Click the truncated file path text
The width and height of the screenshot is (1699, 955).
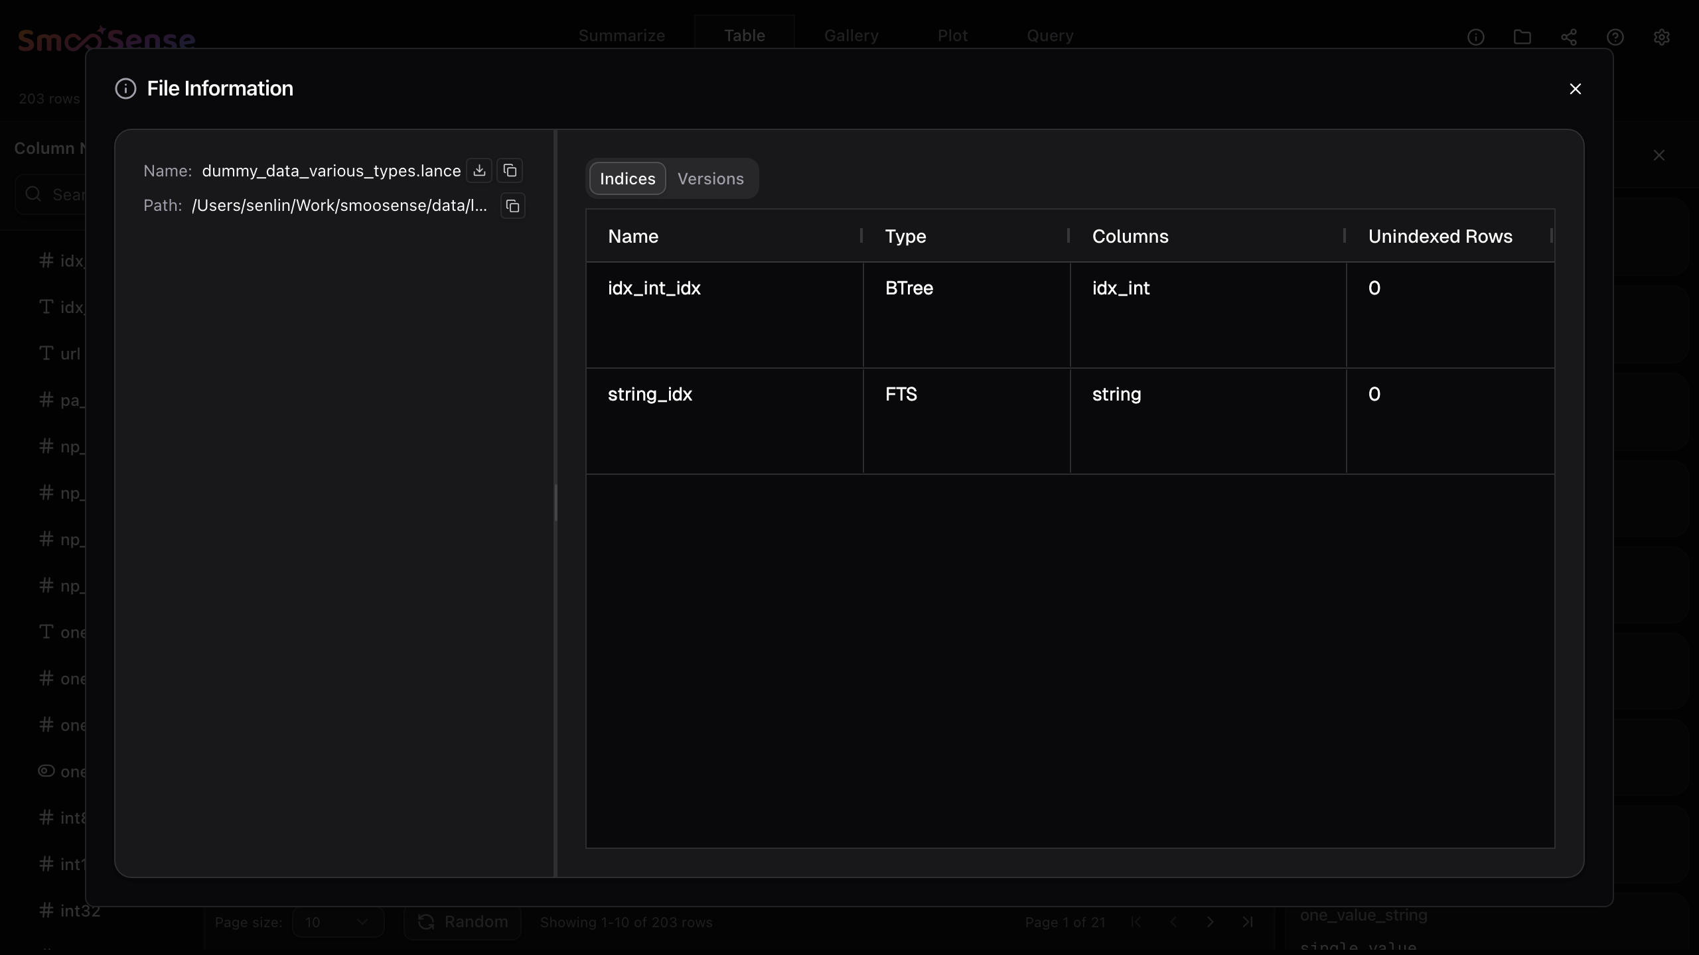click(339, 206)
